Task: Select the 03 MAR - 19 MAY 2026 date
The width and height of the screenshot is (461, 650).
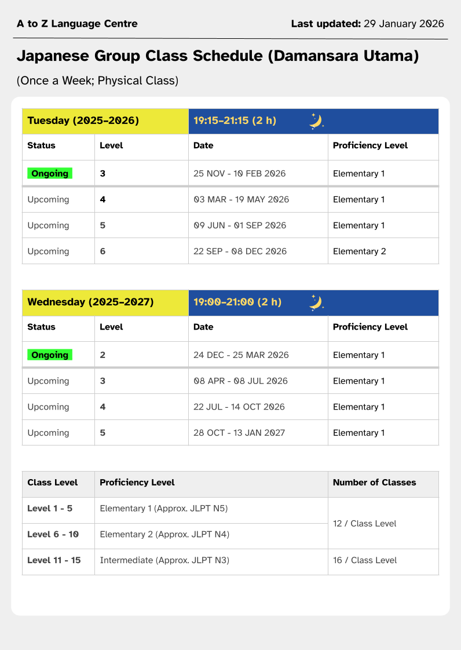Action: pos(241,199)
